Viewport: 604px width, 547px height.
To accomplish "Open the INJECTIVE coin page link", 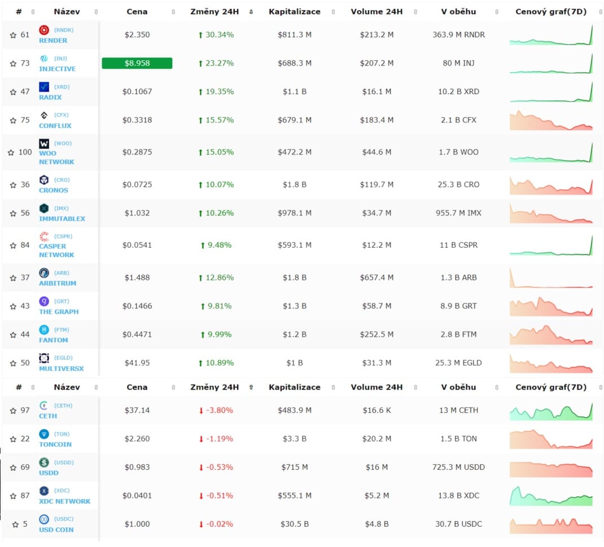I will [58, 69].
